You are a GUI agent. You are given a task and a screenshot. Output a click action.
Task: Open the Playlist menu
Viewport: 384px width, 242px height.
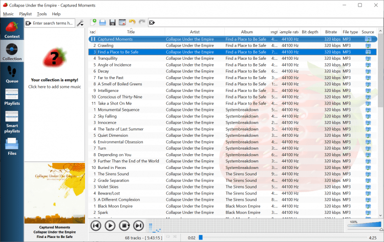[25, 14]
